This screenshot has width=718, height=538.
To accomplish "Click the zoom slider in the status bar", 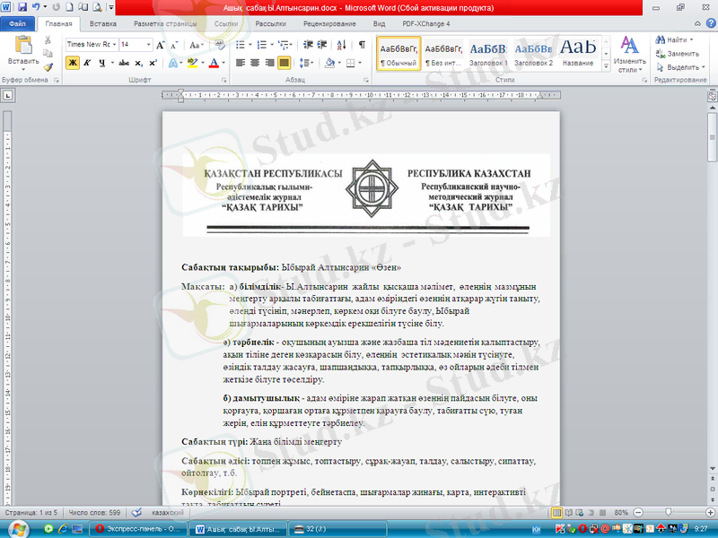I will click(670, 512).
